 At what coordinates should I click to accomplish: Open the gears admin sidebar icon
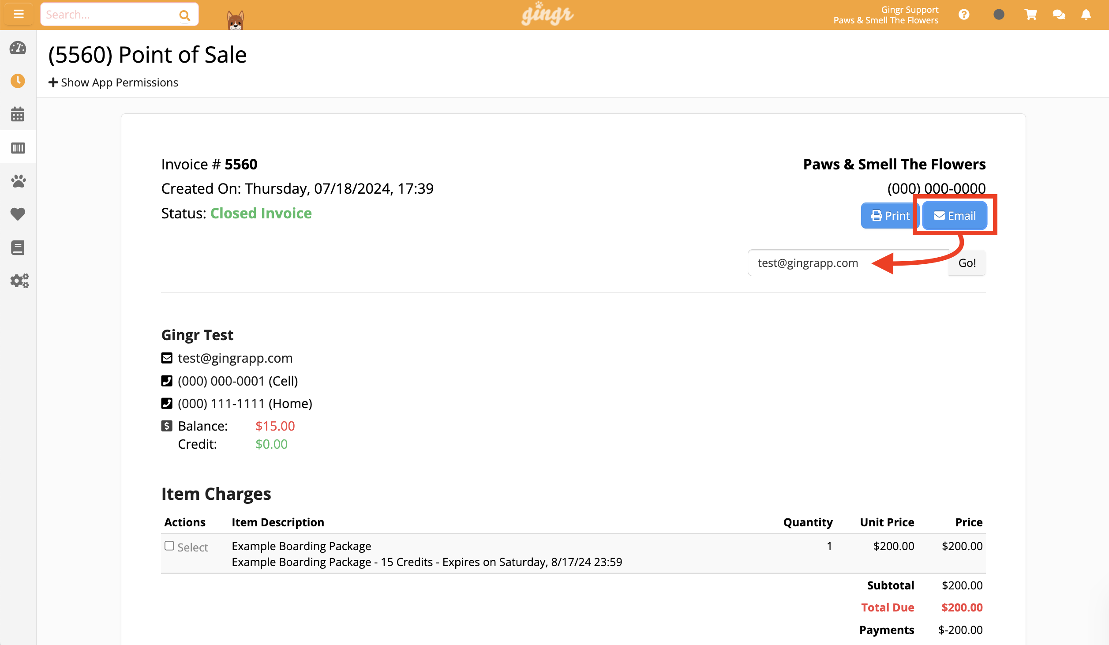[19, 281]
